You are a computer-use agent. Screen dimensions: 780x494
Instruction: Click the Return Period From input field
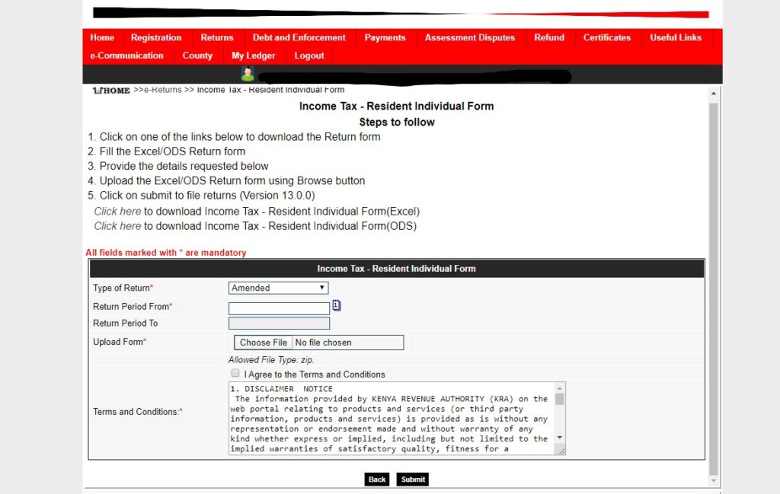click(279, 308)
